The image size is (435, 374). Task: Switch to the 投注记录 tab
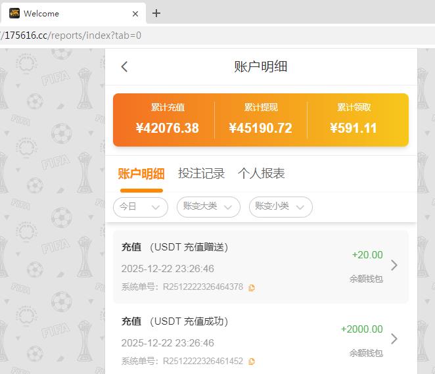tap(201, 174)
